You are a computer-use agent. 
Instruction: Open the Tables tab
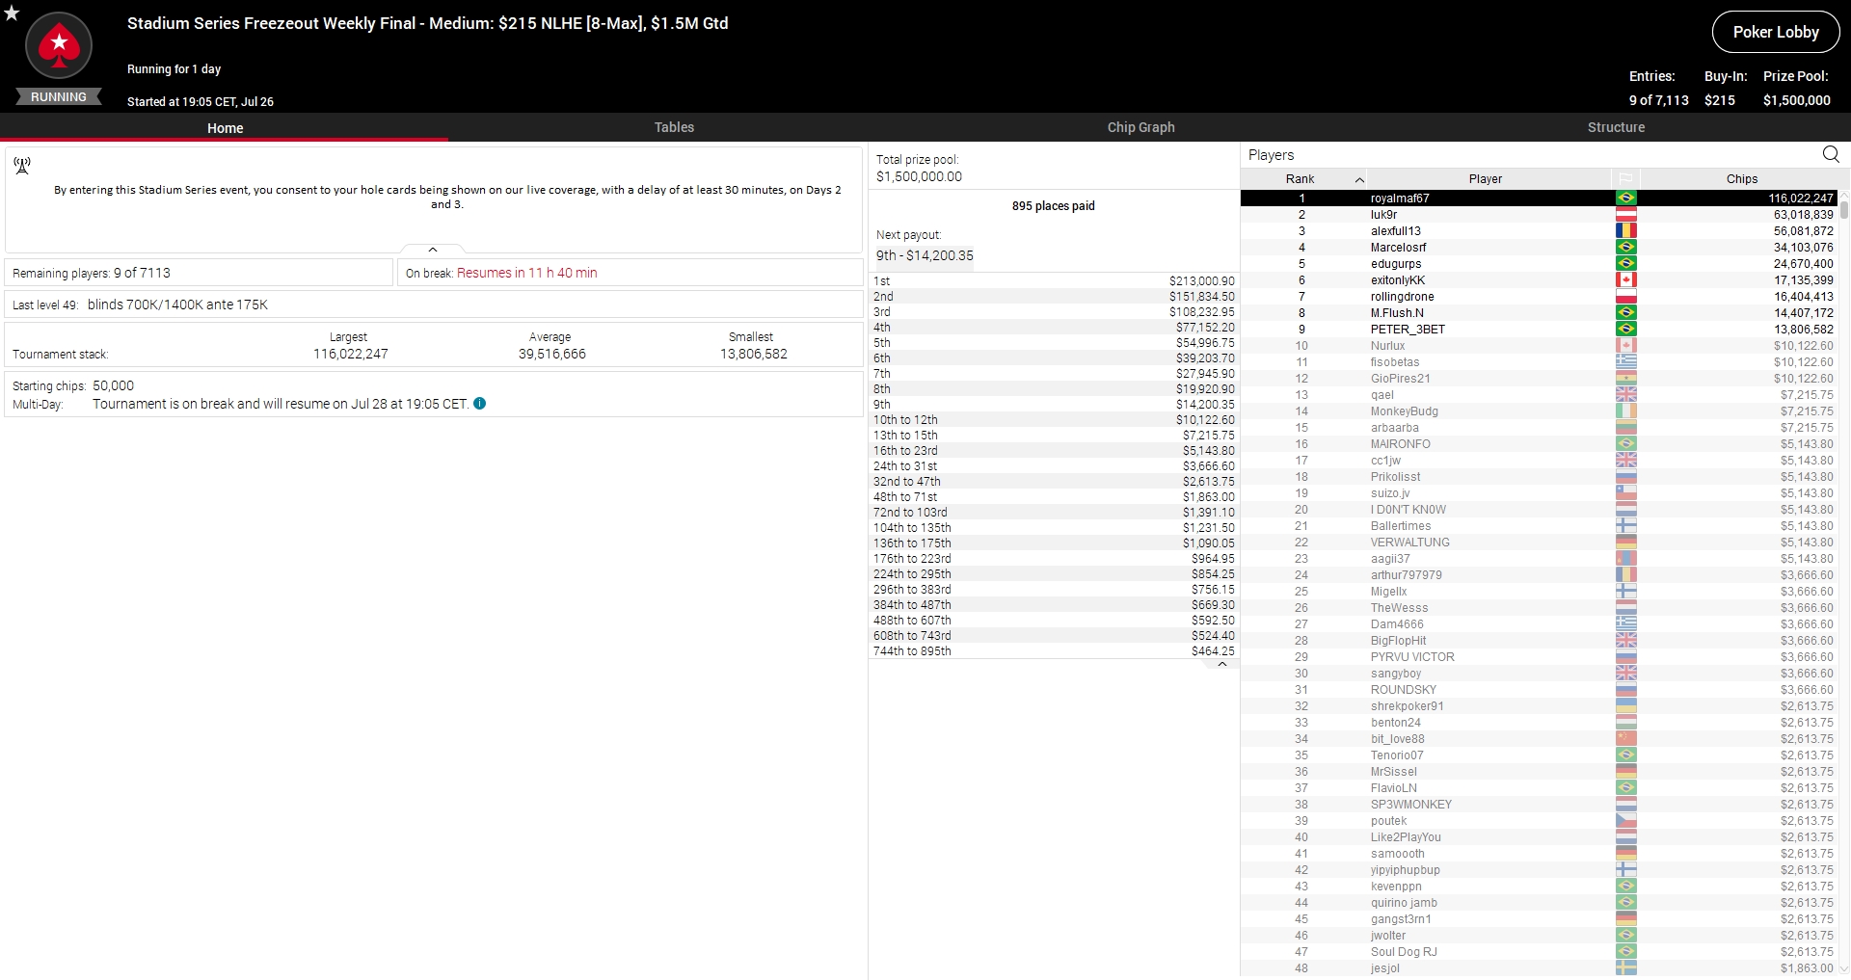pyautogui.click(x=674, y=127)
